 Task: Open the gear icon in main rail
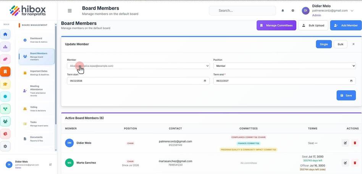5,146
